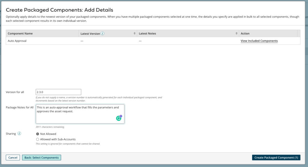This screenshot has width=308, height=167.
Task: Click the Package Notes for All text area
Action: (80, 114)
